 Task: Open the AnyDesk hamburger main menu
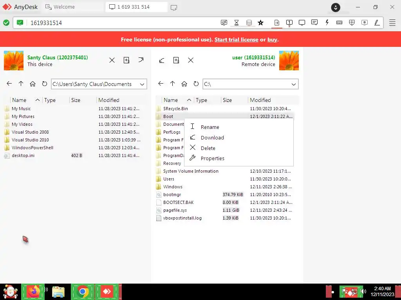pos(392,23)
